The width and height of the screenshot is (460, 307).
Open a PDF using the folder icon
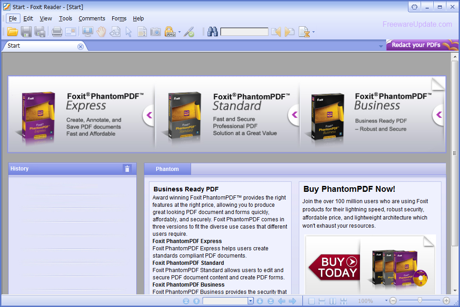click(x=13, y=31)
